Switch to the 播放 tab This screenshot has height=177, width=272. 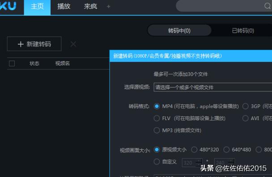point(64,7)
